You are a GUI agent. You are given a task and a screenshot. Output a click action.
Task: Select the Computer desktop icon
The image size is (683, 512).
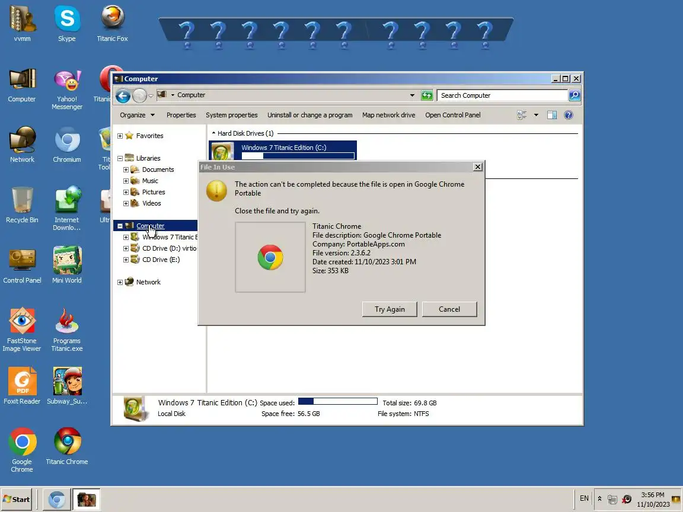tap(22, 85)
